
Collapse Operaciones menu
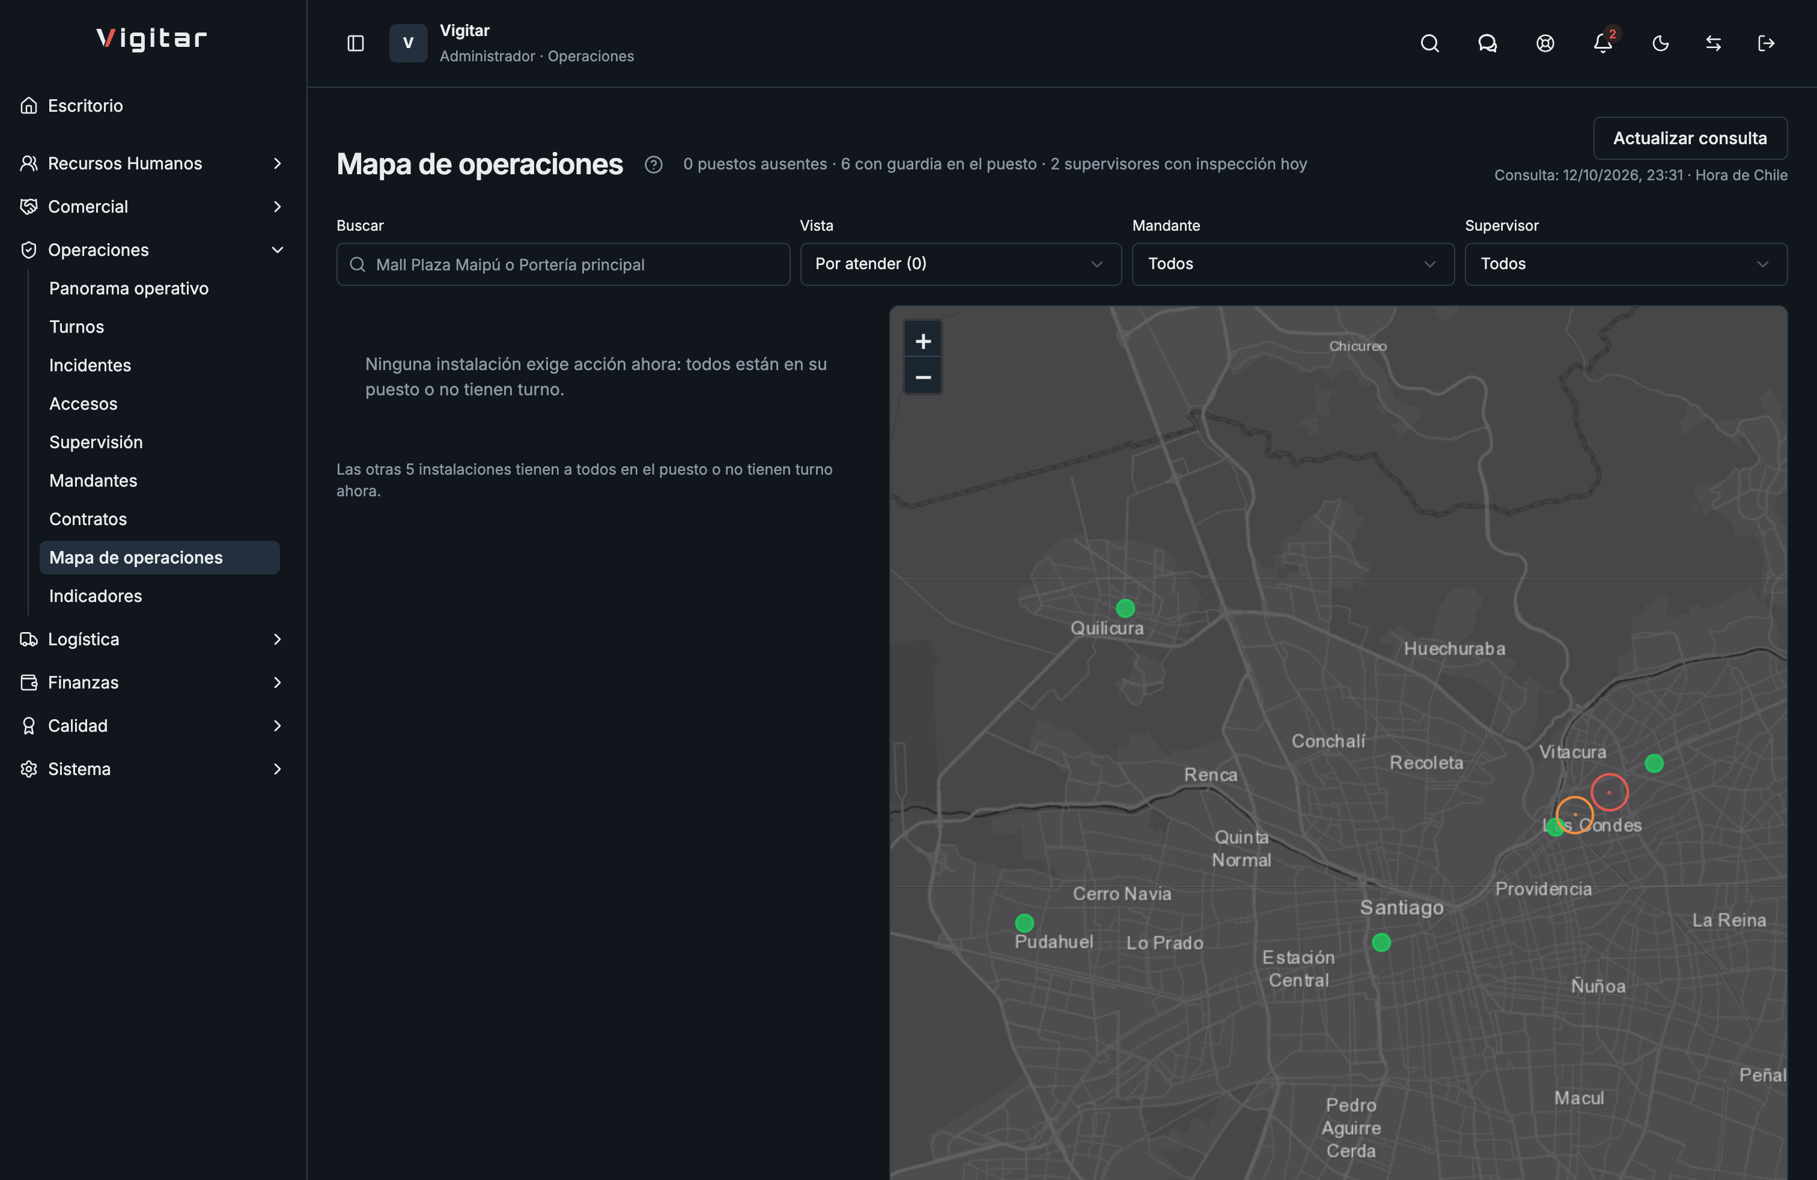click(152, 251)
